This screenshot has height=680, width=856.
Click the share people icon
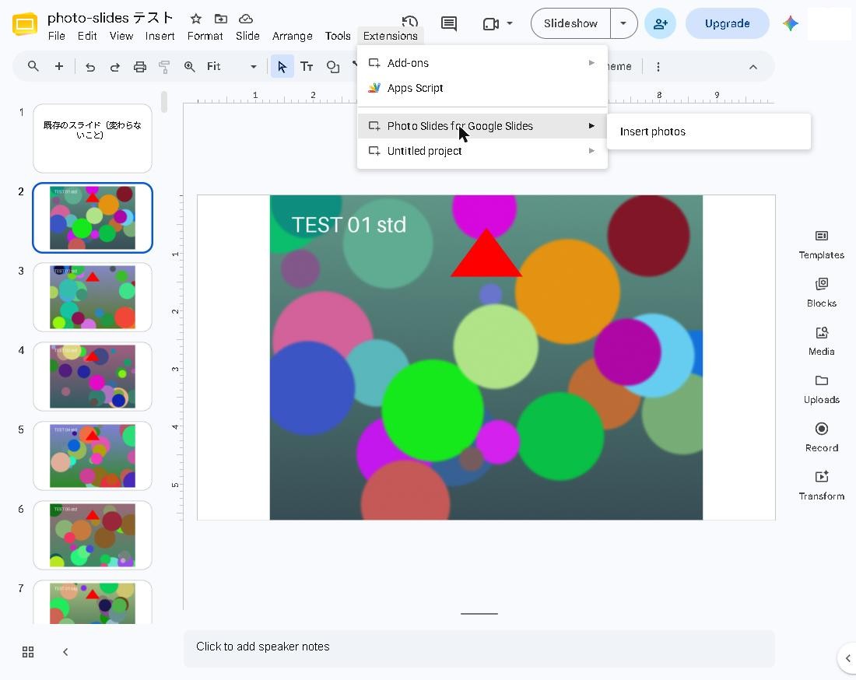pos(660,23)
